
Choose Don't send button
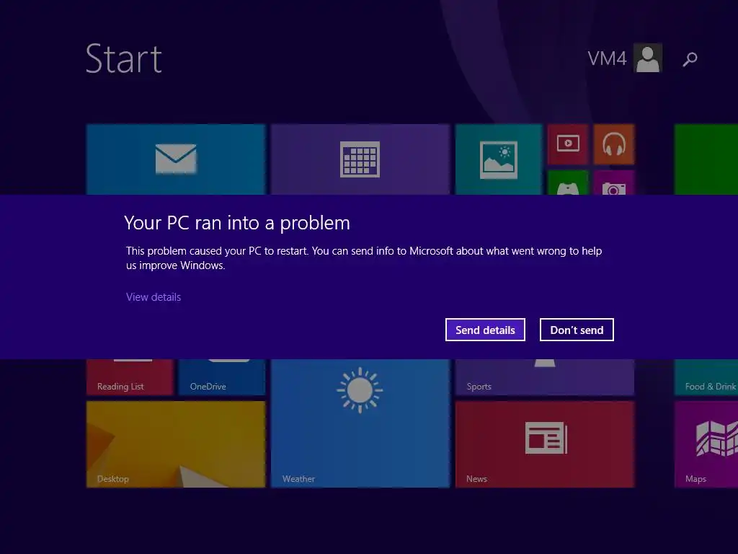click(577, 330)
